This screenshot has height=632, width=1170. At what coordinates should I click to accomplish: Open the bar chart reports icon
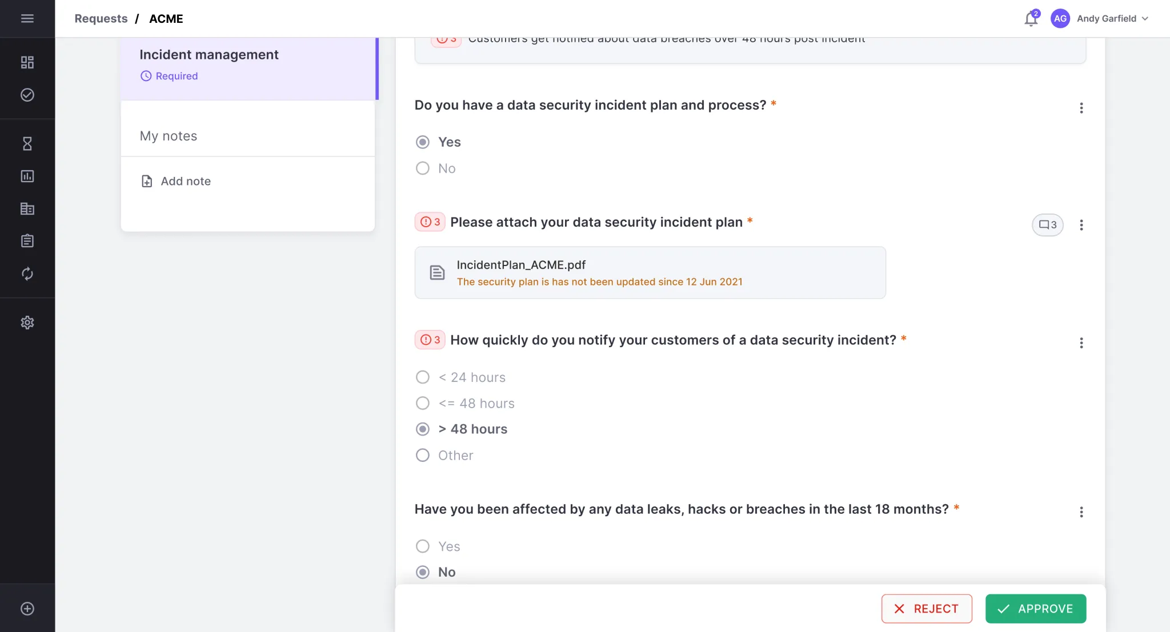click(27, 176)
